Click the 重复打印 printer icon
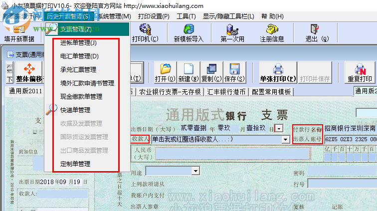The image size is (377, 211). coord(360,69)
